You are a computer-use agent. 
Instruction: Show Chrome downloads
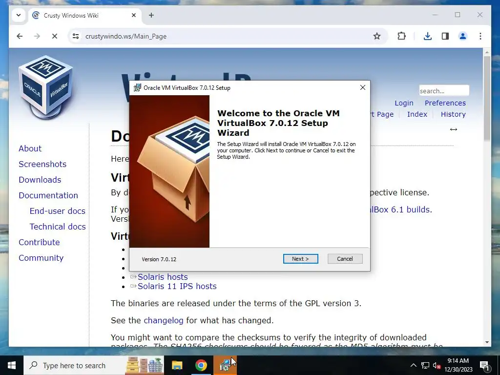tap(428, 36)
